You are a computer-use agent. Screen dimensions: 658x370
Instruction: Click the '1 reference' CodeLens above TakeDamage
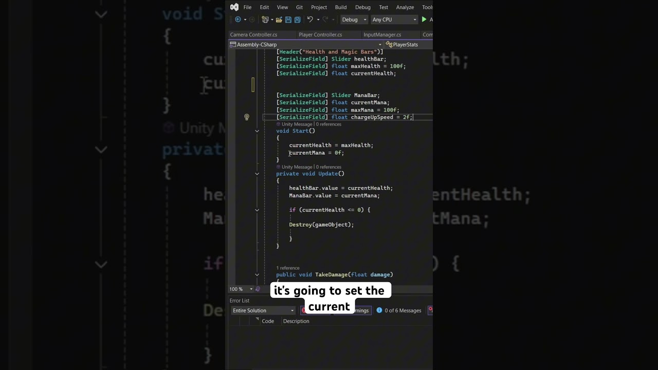point(288,268)
